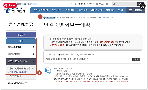Image resolution: width=148 pixels, height=90 pixels.
Task: Open the 사이트맵 link
Action: pyautogui.click(x=82, y=4)
